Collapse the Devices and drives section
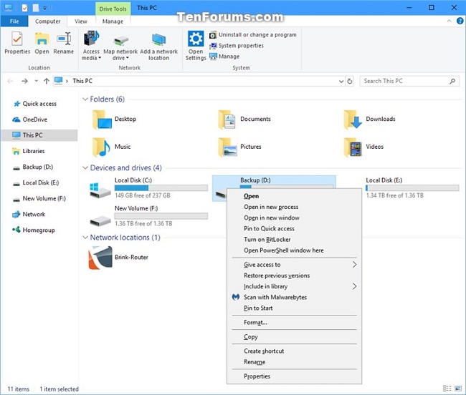This screenshot has width=466, height=395. [x=85, y=168]
